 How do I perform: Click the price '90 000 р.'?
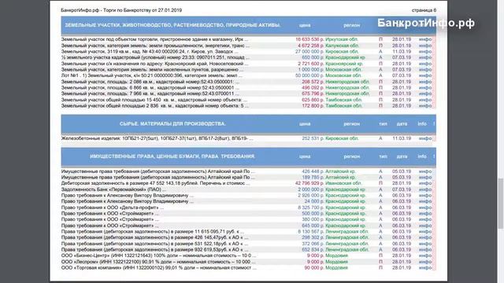[314, 267]
